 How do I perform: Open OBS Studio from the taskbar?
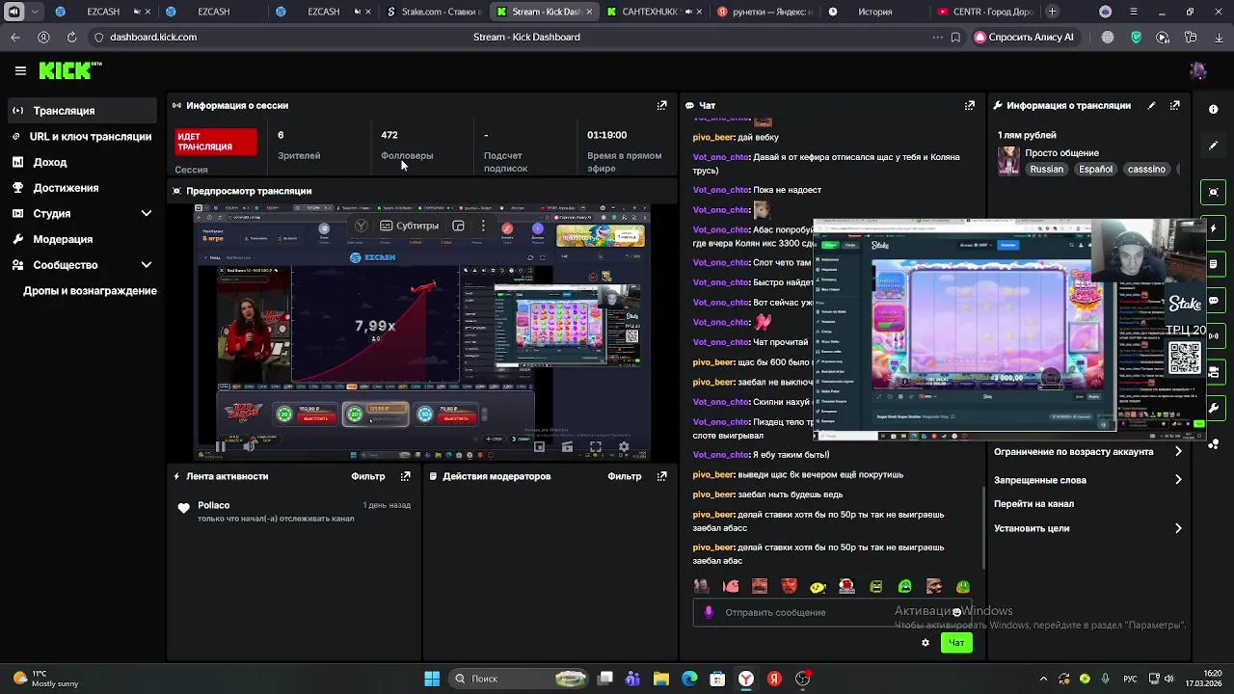(802, 679)
